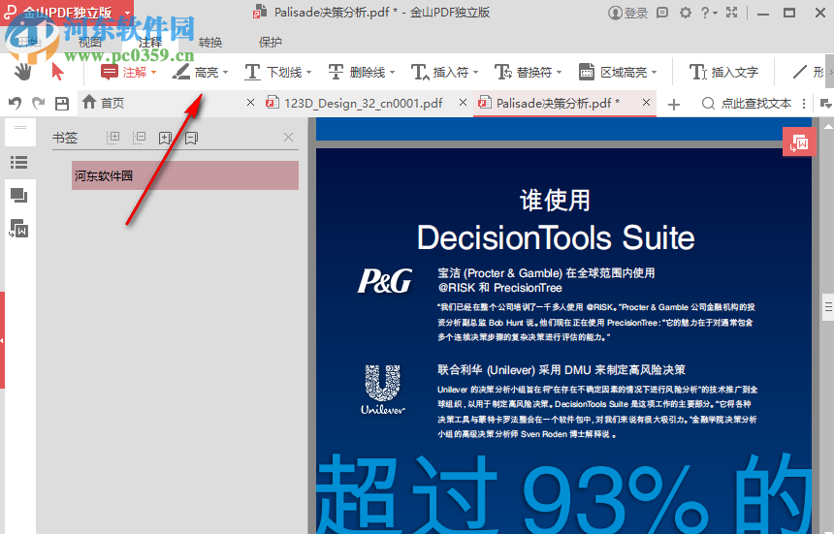This screenshot has height=534, width=834.
Task: Click the PDF to Word sidebar icon
Action: tap(19, 229)
